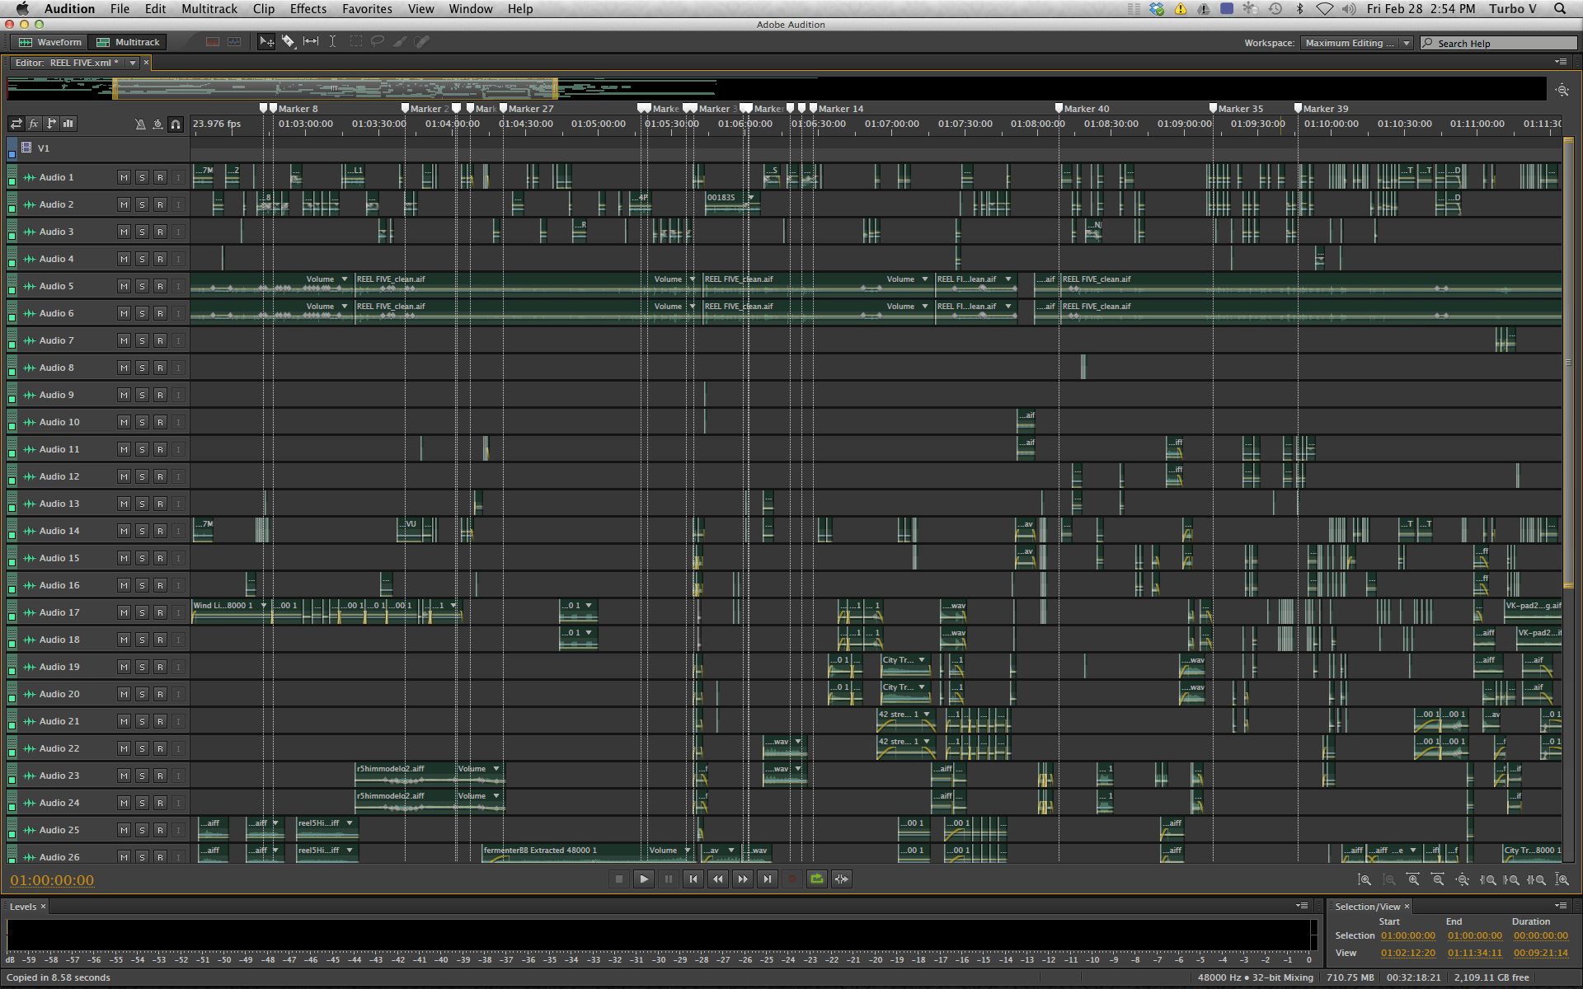
Task: Select the Razor tool in the toolbar
Action: point(289,41)
